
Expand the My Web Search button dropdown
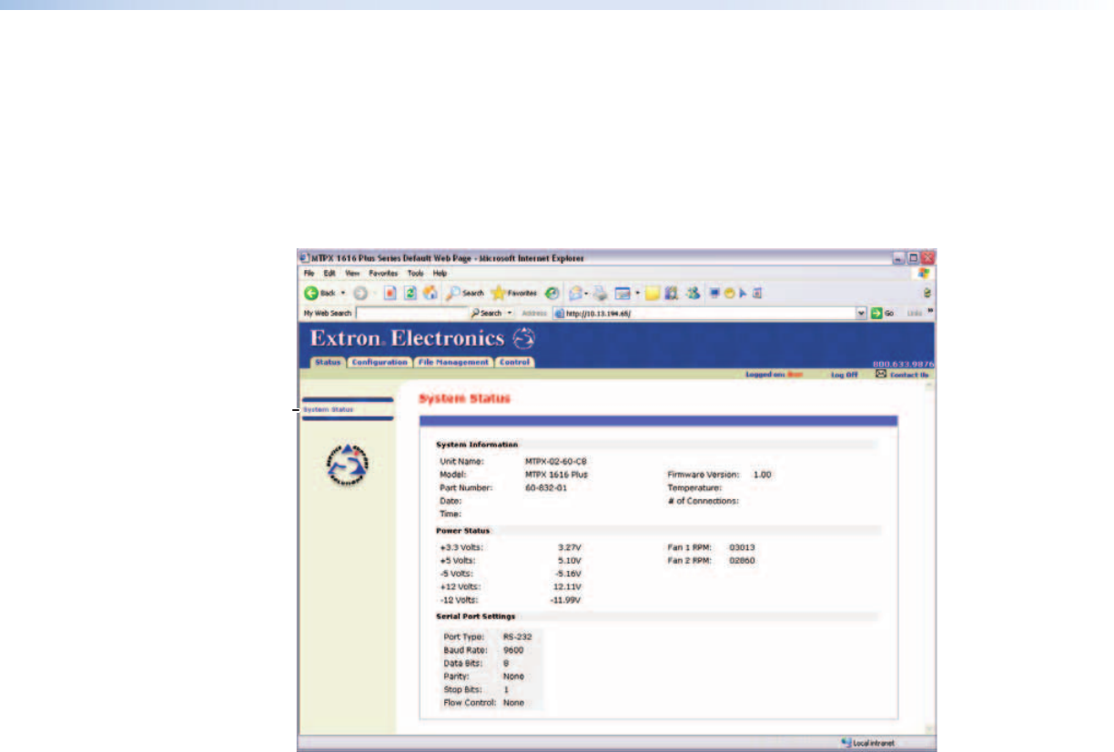point(510,313)
